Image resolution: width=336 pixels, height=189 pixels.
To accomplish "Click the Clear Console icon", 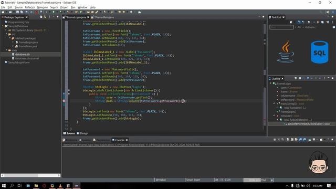I will (x=288, y=140).
